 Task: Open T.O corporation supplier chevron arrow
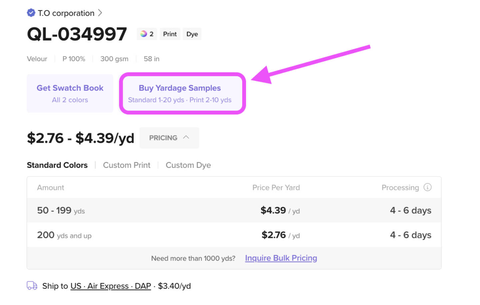tap(100, 13)
